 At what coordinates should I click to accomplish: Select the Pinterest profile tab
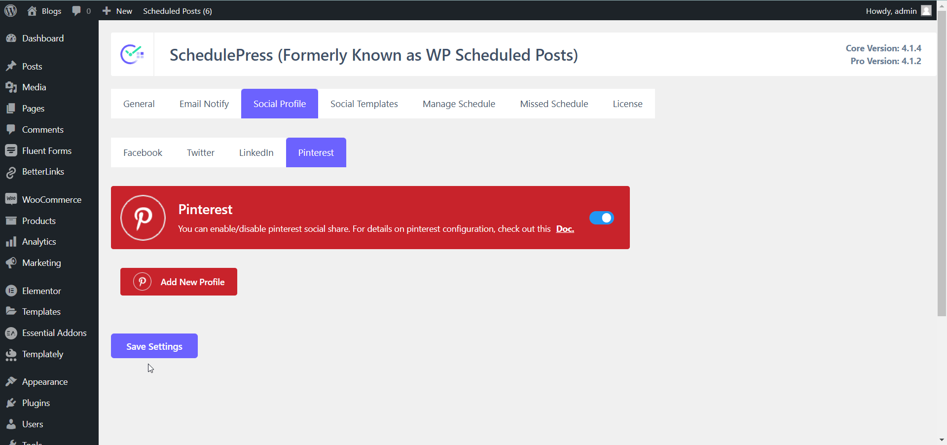point(316,152)
